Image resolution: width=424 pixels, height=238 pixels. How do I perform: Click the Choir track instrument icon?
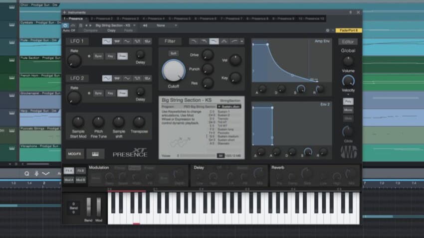coord(11,7)
